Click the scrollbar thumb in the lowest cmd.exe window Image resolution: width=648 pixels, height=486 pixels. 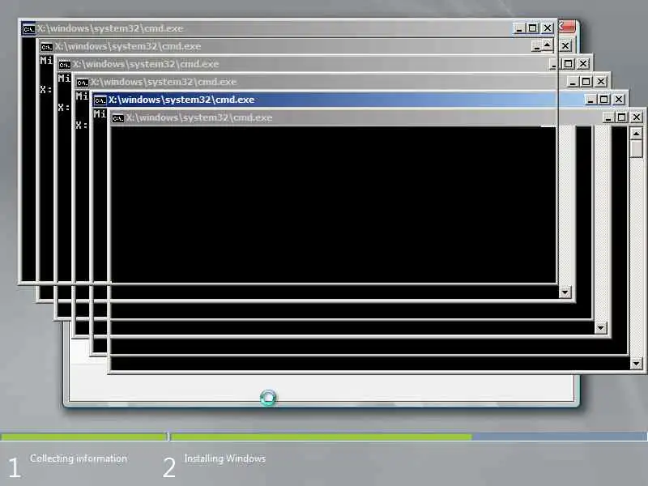point(637,149)
